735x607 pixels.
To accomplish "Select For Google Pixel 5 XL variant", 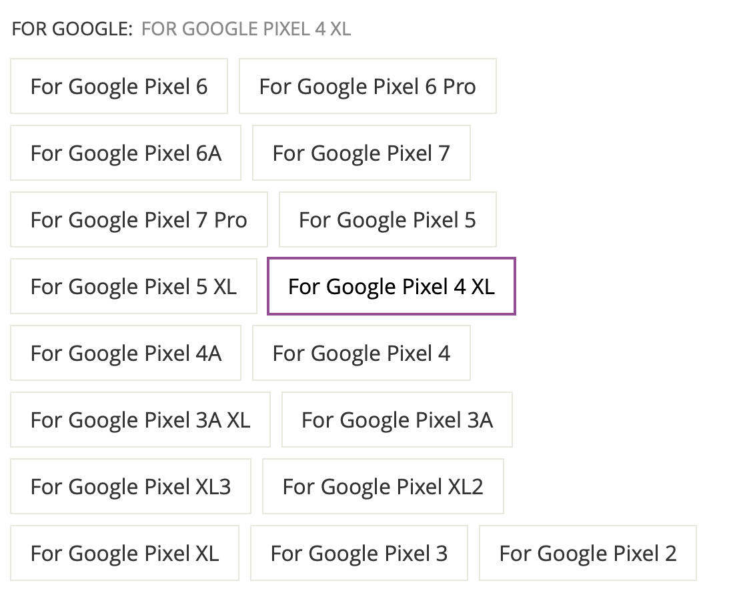I will pos(133,287).
